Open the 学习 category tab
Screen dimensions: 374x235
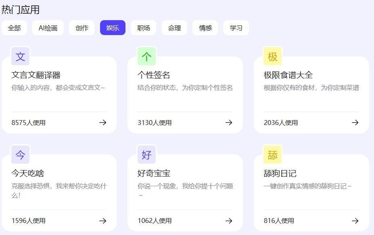tap(236, 28)
